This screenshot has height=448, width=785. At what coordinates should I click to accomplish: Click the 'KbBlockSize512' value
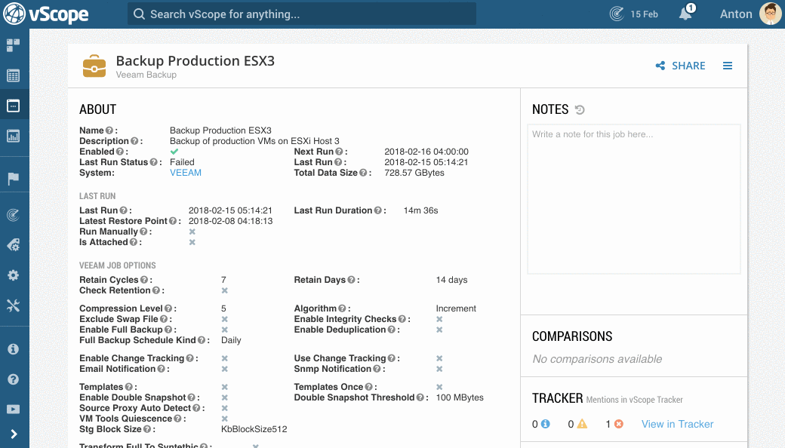coord(254,429)
